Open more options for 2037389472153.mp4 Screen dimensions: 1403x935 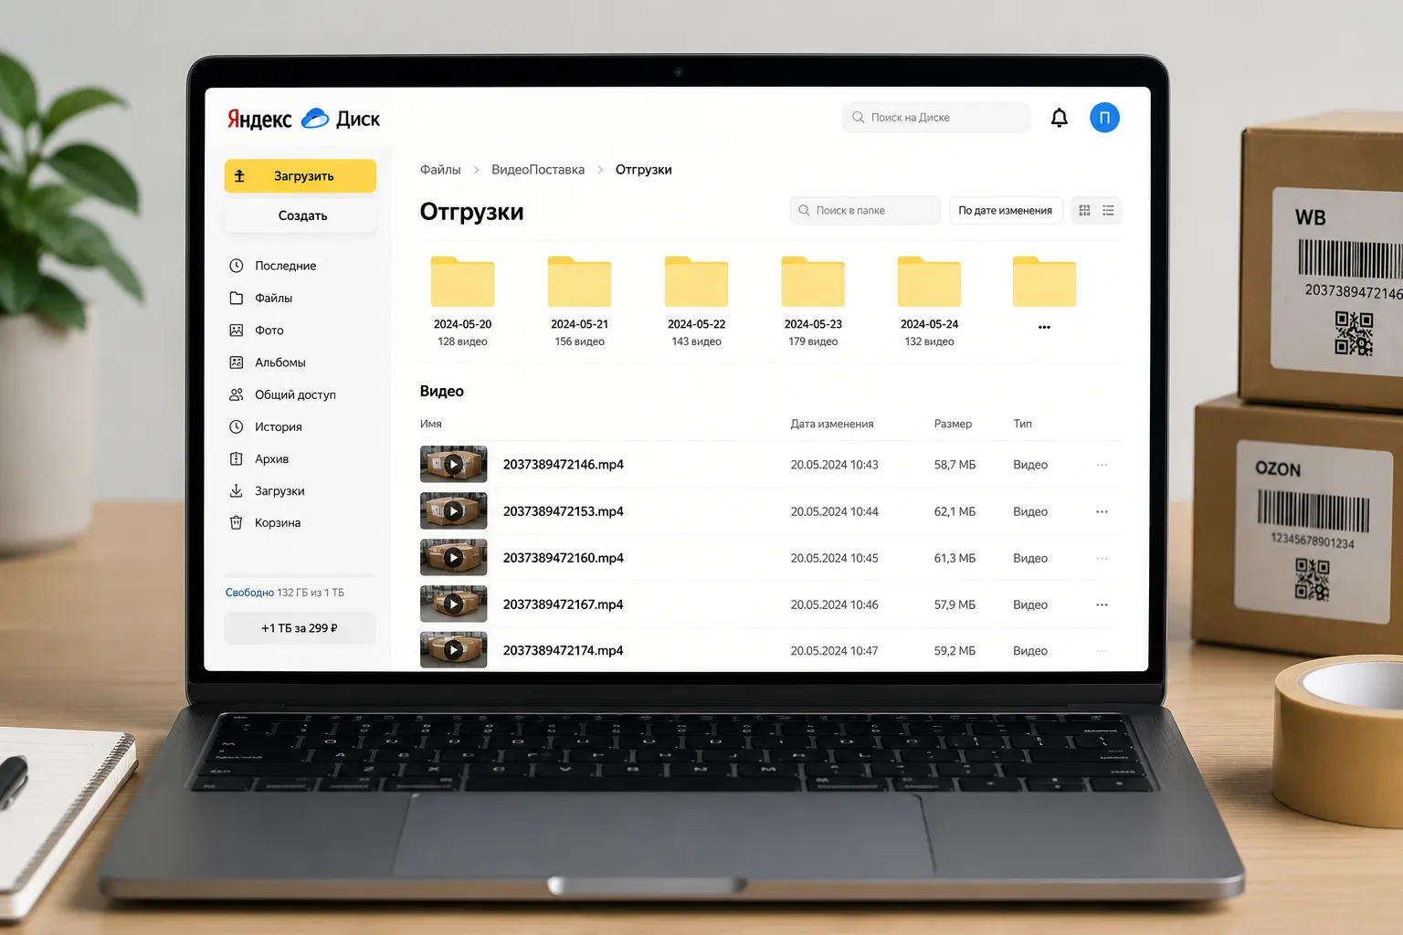point(1102,511)
